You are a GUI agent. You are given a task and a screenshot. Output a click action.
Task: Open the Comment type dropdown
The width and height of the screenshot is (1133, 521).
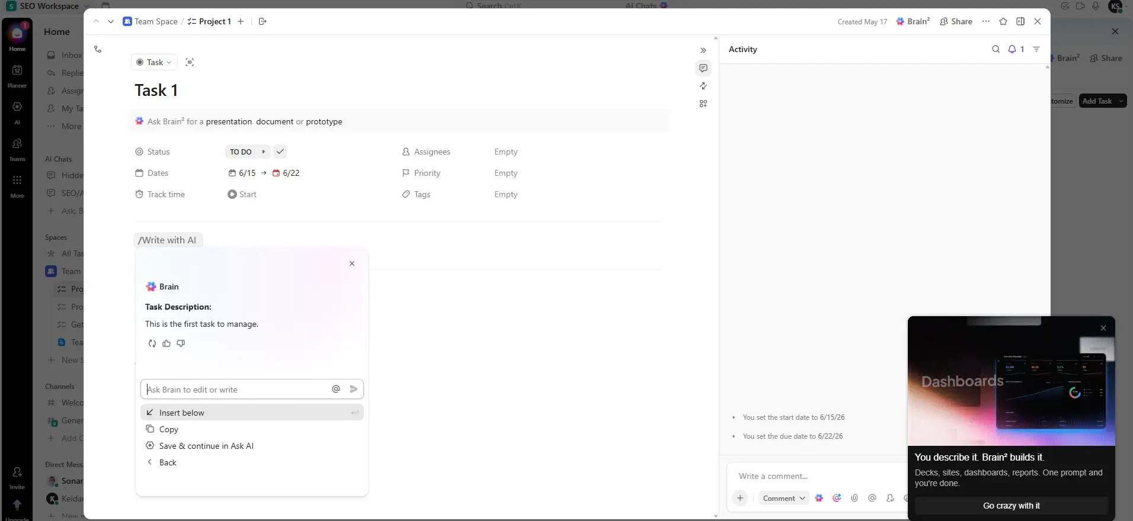pyautogui.click(x=784, y=498)
